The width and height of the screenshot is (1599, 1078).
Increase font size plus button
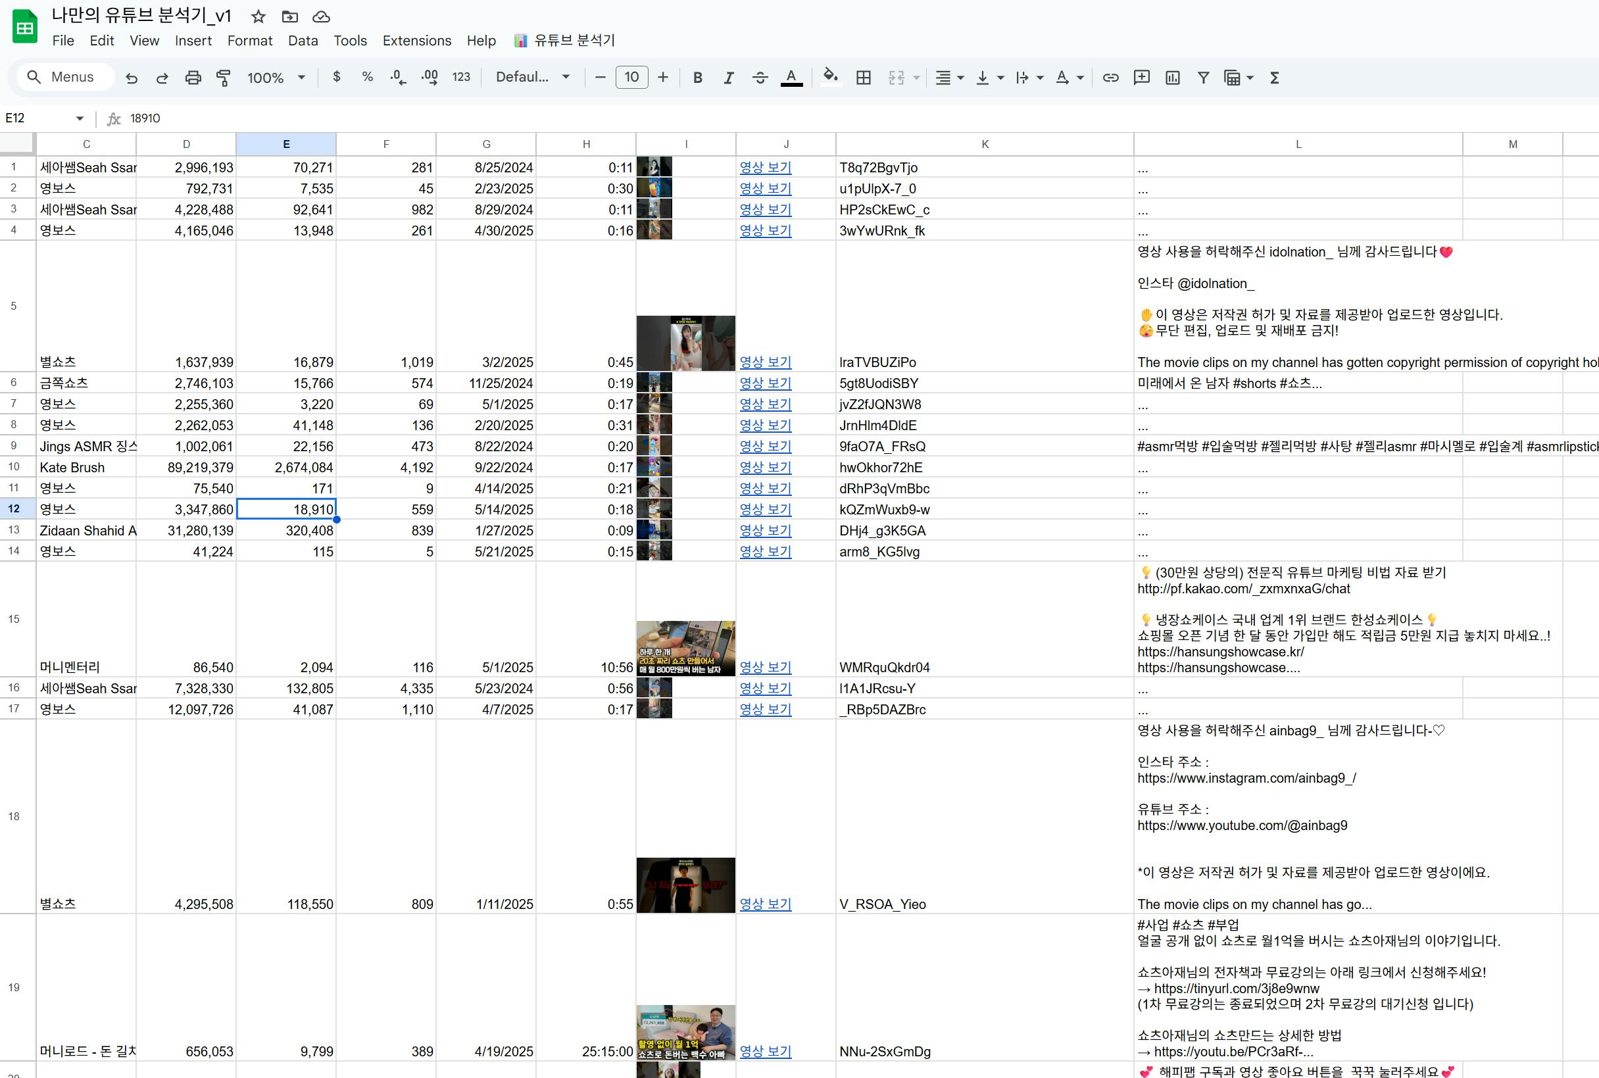[663, 77]
